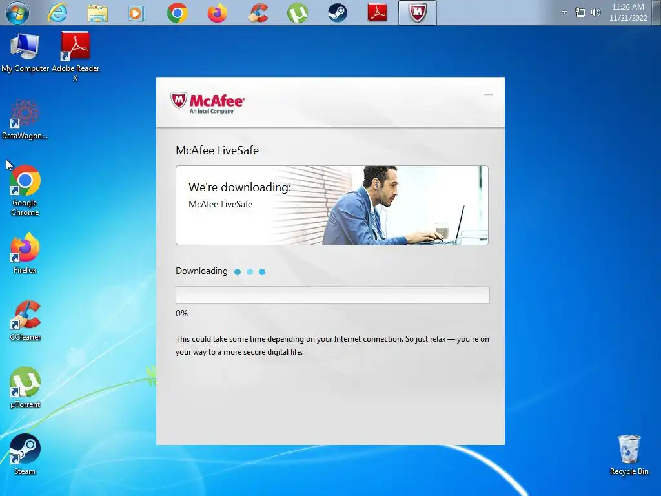661x496 pixels.
Task: Select the µTorrent desktop shortcut
Action: 25,387
